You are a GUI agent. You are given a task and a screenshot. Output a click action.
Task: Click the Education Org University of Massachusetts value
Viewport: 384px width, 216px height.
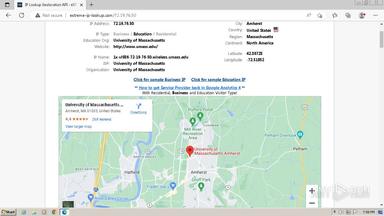(x=139, y=40)
